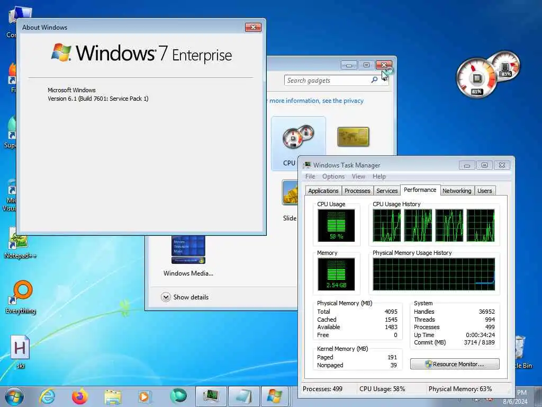This screenshot has width=542, height=407.
Task: Switch to Task Manager taskbar button
Action: (x=211, y=396)
